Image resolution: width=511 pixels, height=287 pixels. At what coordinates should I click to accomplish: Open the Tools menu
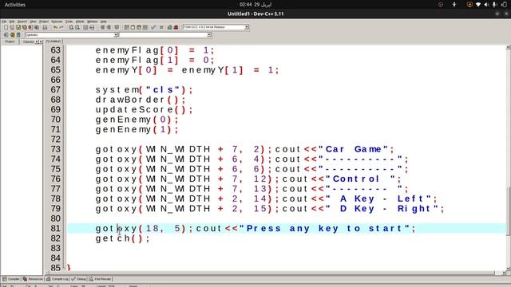tap(69, 22)
